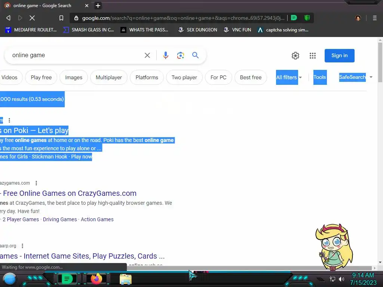Open MEDIAFIRE ROULET... bookmark
The height and width of the screenshot is (287, 383).
(31, 30)
